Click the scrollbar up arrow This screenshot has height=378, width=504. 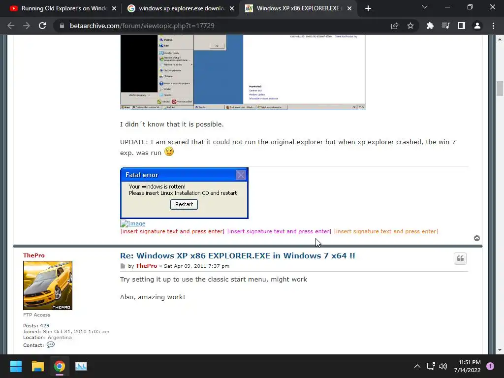[x=500, y=39]
